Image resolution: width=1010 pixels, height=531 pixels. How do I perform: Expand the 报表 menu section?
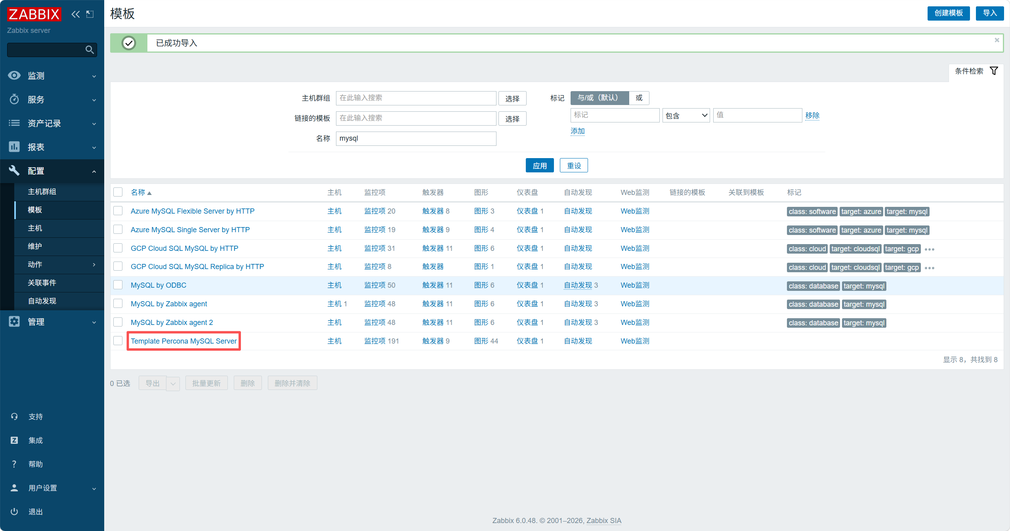(x=94, y=147)
